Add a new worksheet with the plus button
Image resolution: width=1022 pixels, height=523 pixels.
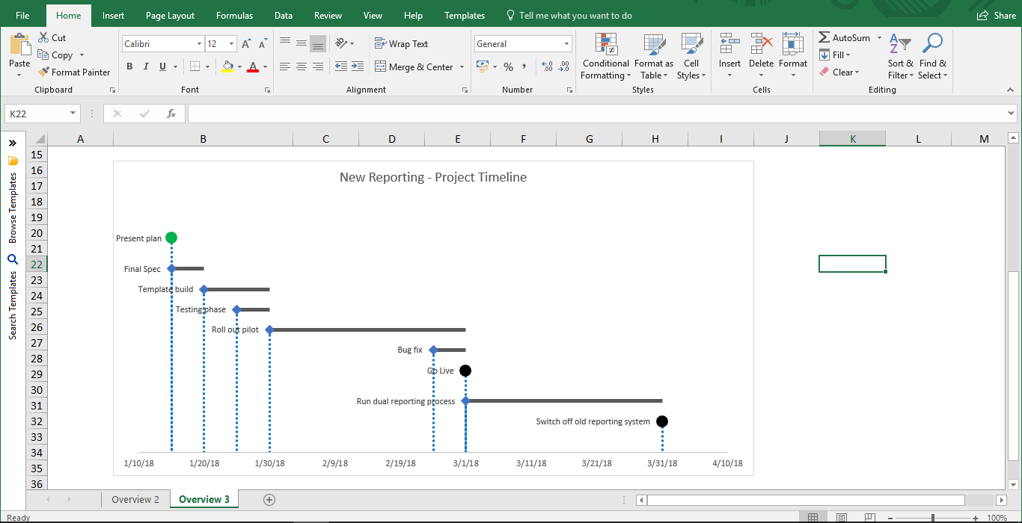tap(269, 499)
